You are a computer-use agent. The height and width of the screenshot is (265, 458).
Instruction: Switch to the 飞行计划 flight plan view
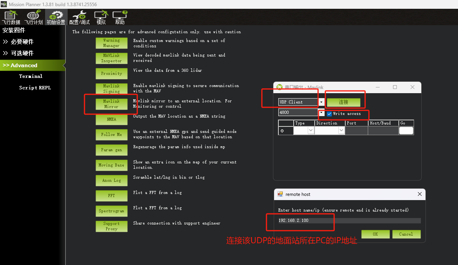pyautogui.click(x=33, y=17)
